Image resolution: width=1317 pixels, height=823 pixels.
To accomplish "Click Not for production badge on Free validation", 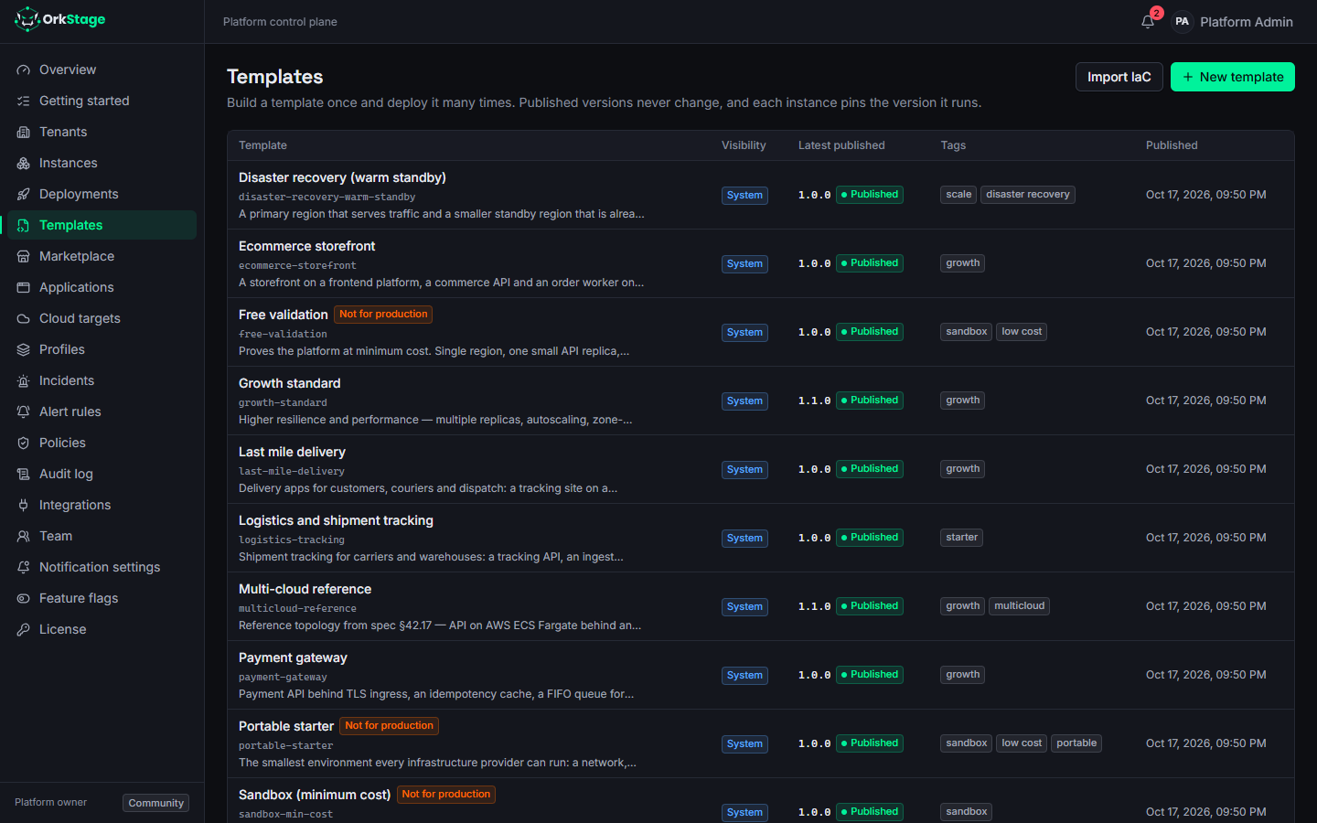I will tap(383, 315).
